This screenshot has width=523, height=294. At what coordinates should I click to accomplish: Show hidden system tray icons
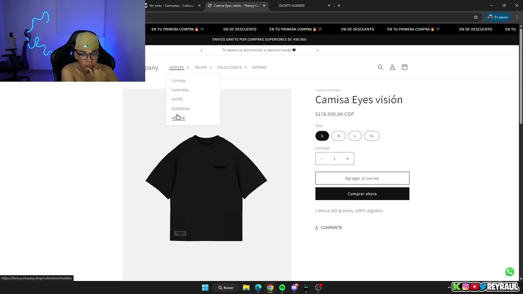pos(449,287)
